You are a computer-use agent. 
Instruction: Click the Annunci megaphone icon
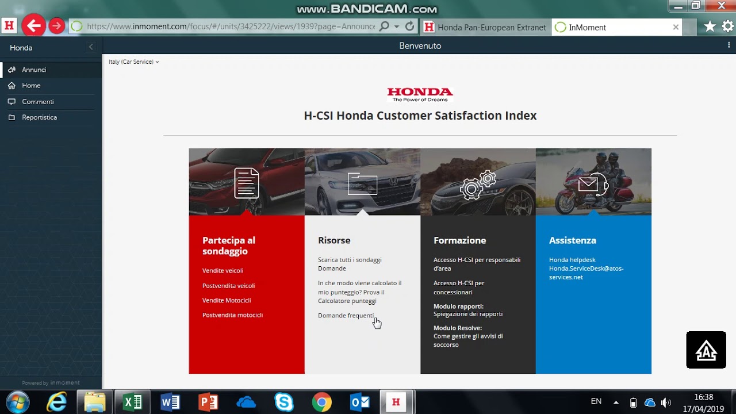click(x=11, y=70)
